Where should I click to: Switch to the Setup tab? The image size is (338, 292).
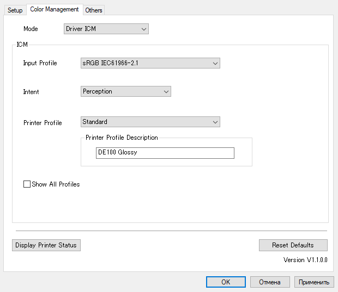pyautogui.click(x=15, y=10)
